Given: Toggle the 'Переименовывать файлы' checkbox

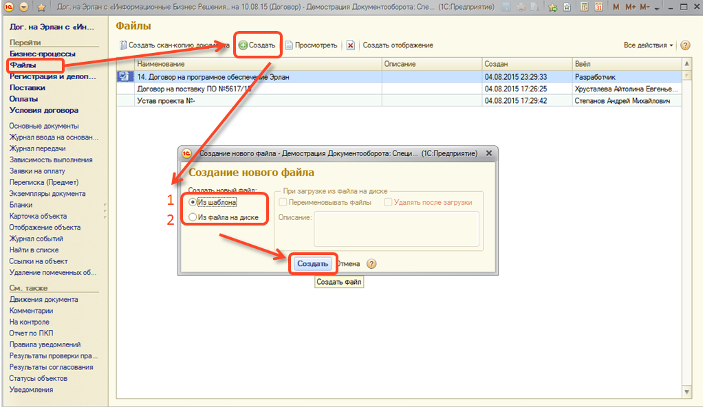Looking at the screenshot, I should 283,202.
